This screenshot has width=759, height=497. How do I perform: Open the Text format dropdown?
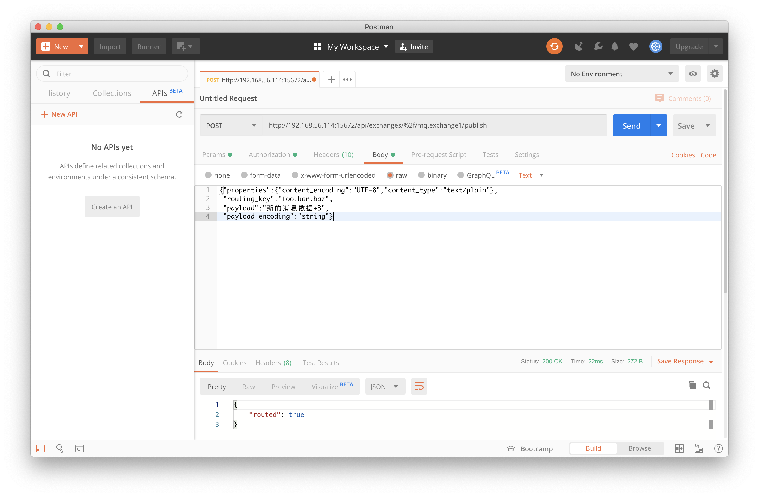530,175
